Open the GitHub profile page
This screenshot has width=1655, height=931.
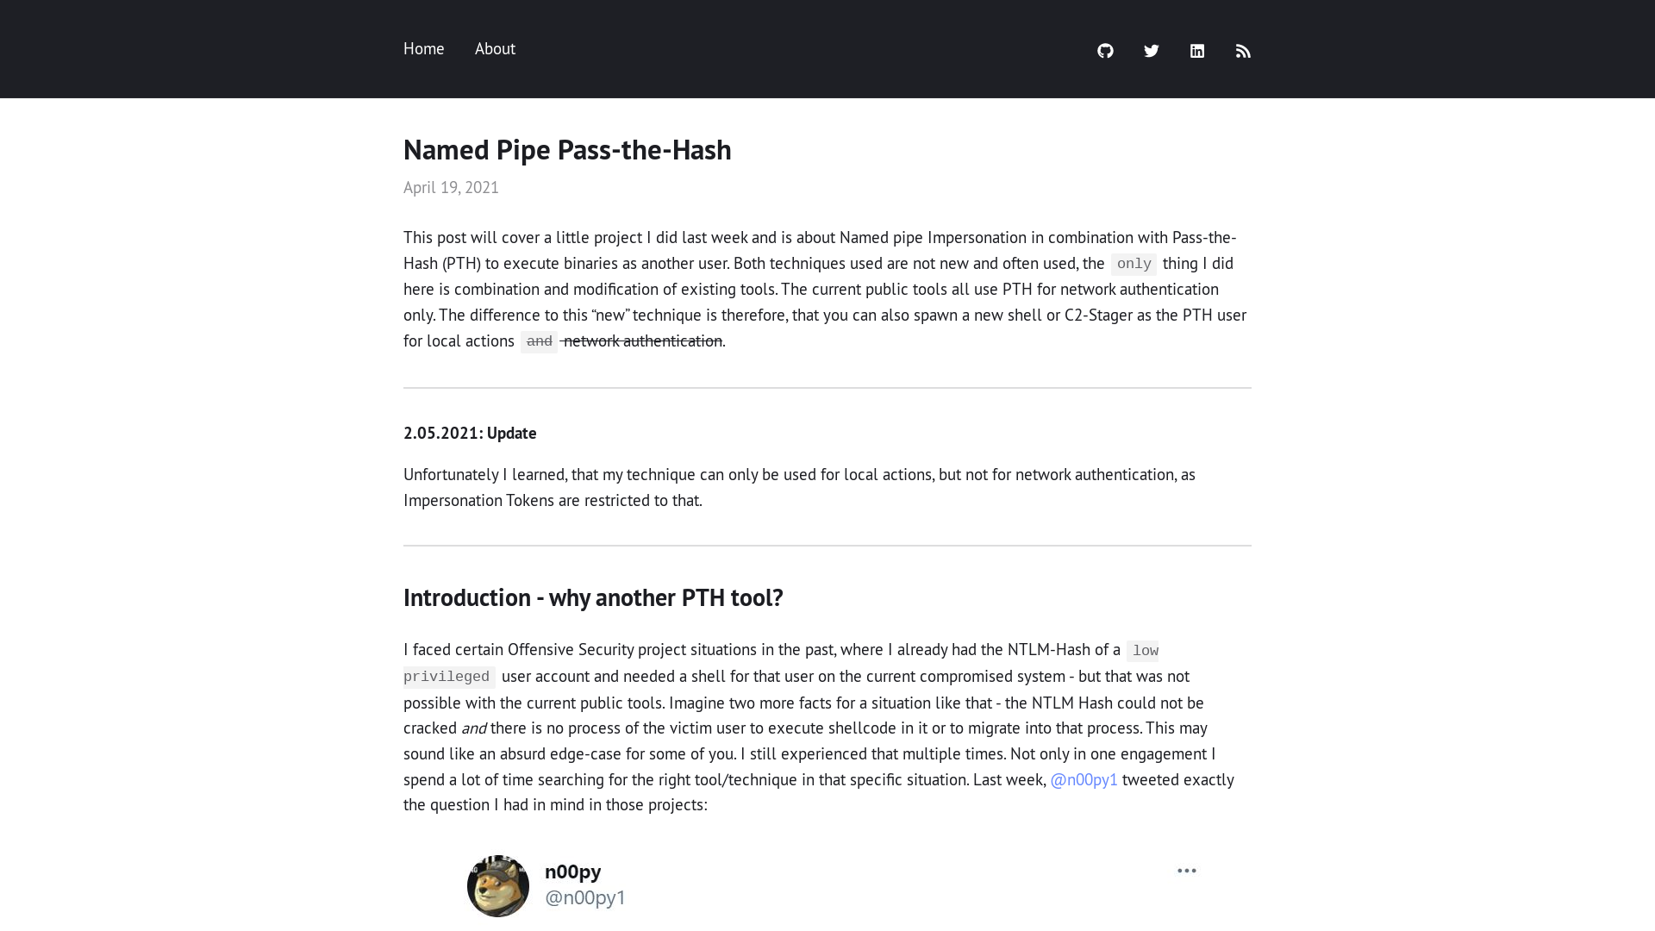pyautogui.click(x=1105, y=50)
